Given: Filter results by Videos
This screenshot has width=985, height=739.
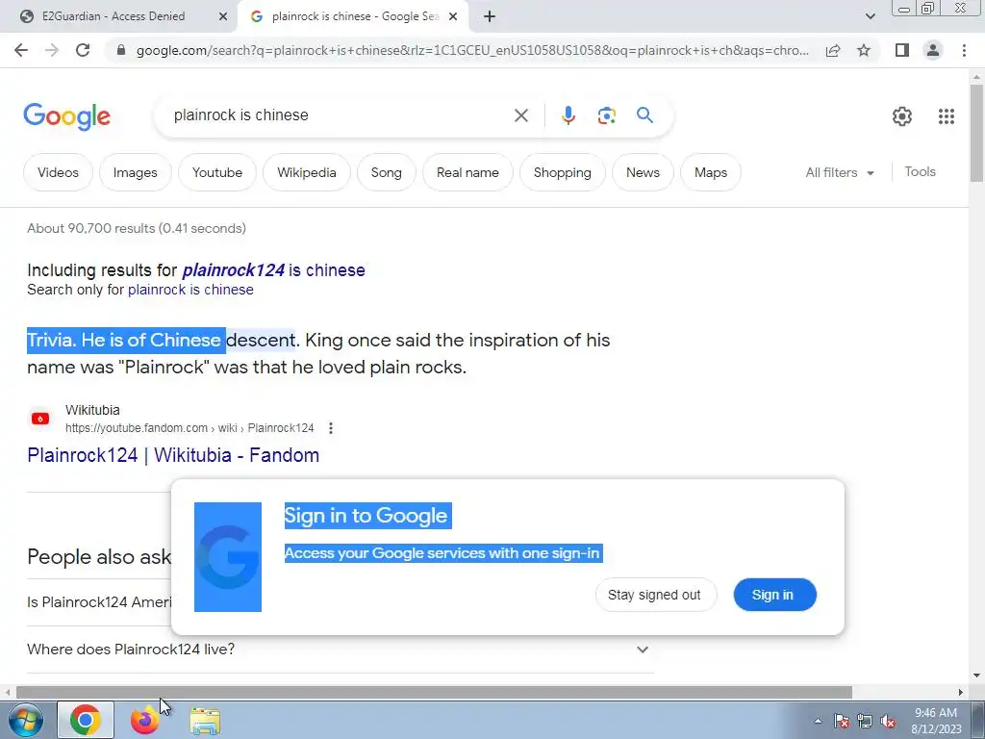Looking at the screenshot, I should (58, 172).
